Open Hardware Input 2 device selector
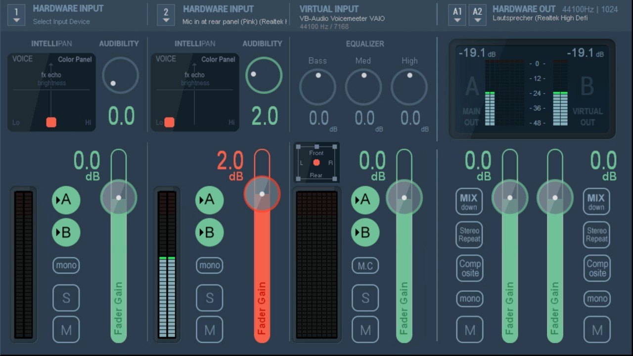Screen dimensions: 633x356 (x=166, y=15)
